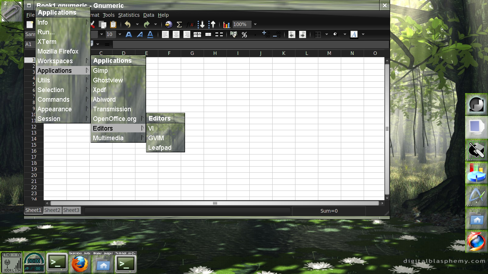Click the Sum=0 status display
Screen dimensions: 488x274
coord(329,211)
